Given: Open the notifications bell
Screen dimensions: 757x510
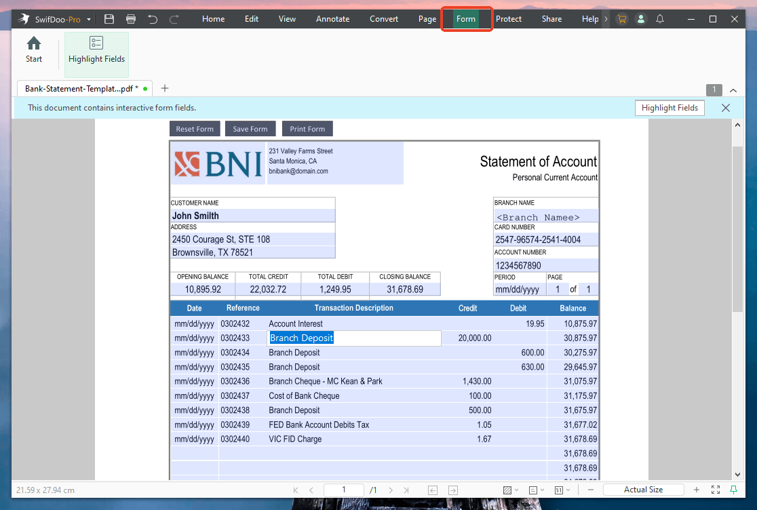Looking at the screenshot, I should [x=660, y=19].
